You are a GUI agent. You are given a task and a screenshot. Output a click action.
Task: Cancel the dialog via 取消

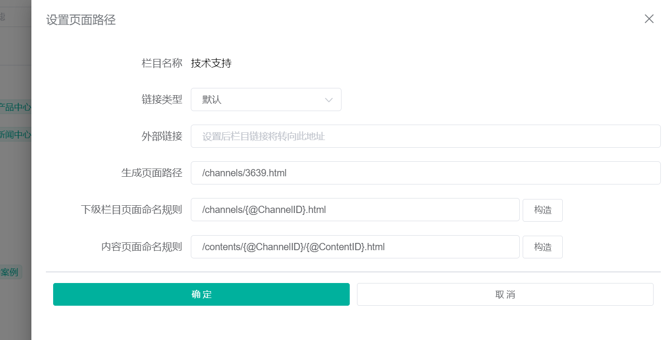[505, 294]
